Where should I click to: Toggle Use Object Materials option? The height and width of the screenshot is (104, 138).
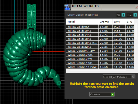(x=119, y=77)
